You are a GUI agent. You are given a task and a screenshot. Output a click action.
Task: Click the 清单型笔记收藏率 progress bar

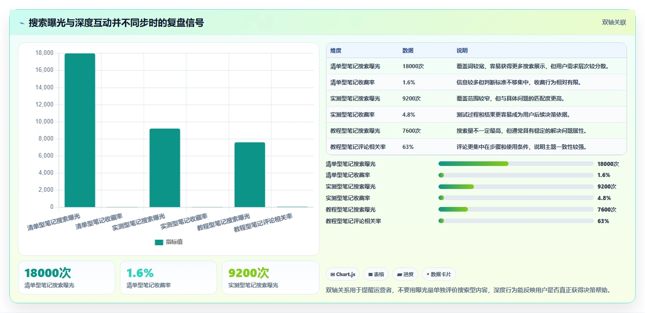tap(516, 175)
